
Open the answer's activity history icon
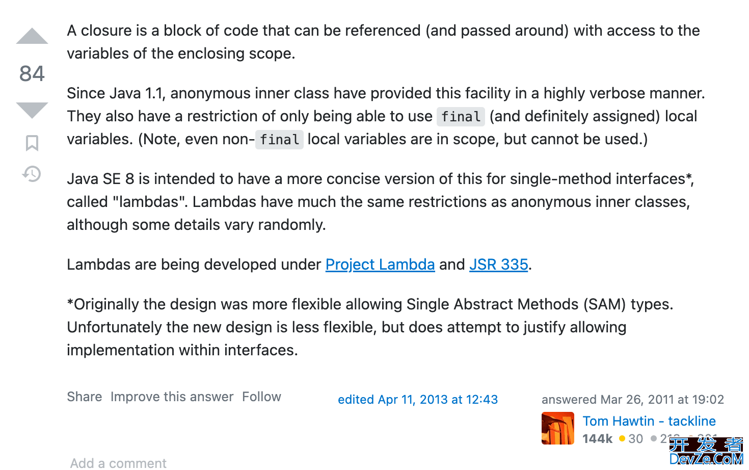point(32,174)
